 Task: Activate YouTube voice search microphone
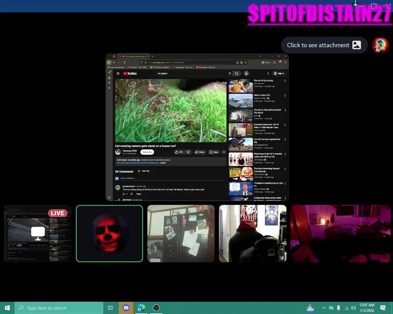coord(246,73)
